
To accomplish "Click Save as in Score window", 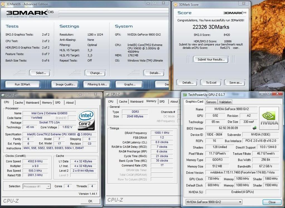I will tap(235, 83).
